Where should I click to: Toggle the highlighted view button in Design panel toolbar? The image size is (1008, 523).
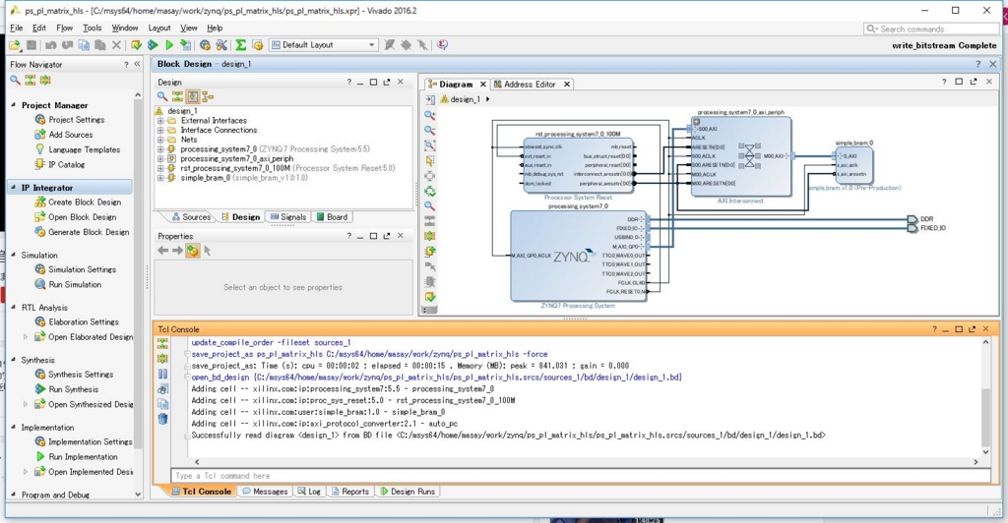(x=193, y=97)
